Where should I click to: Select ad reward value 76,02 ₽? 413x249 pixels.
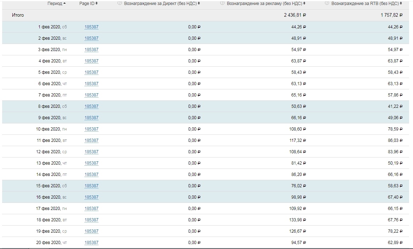(299, 186)
